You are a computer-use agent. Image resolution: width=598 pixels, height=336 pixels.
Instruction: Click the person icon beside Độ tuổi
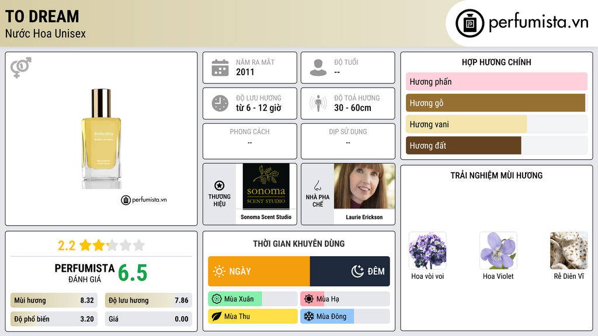click(318, 68)
